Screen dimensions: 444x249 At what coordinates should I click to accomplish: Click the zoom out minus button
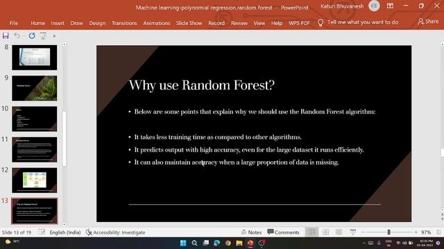363,232
